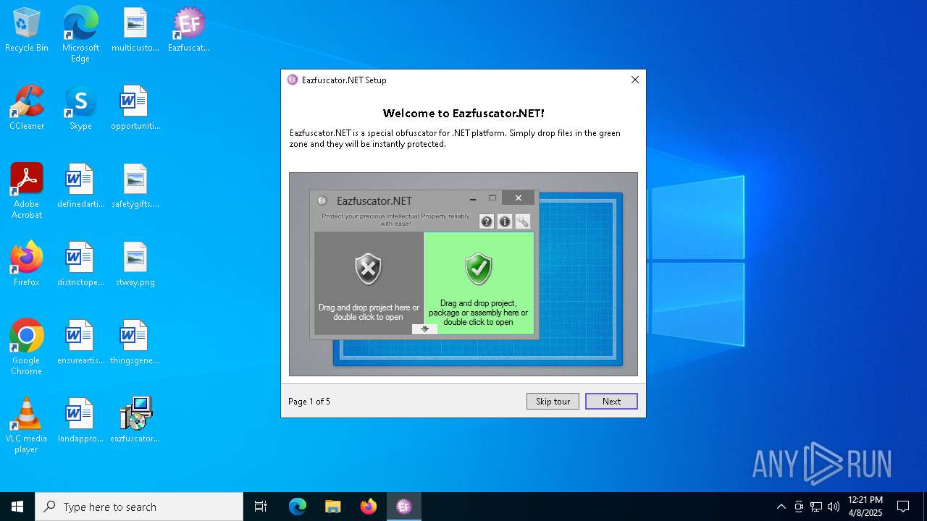Screen dimensions: 927x521
Task: Select the multicusto... image file icon
Action: click(x=135, y=30)
